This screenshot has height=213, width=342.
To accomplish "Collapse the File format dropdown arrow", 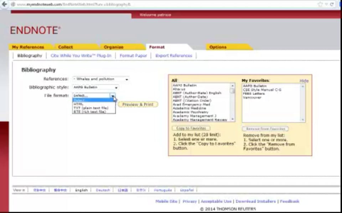I will 113,96.
